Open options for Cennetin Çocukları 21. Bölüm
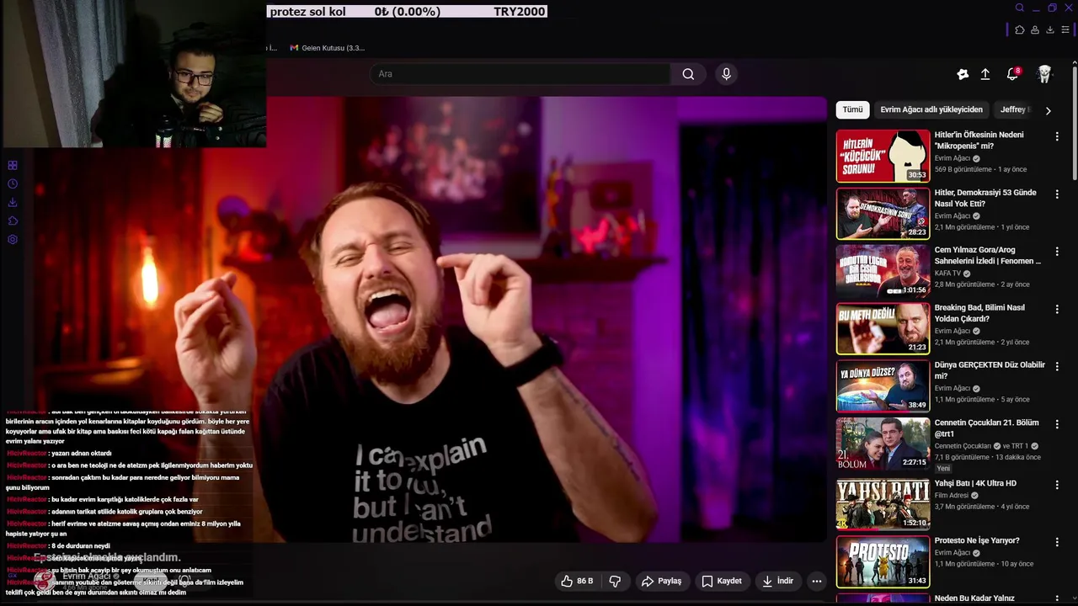 [x=1057, y=424]
